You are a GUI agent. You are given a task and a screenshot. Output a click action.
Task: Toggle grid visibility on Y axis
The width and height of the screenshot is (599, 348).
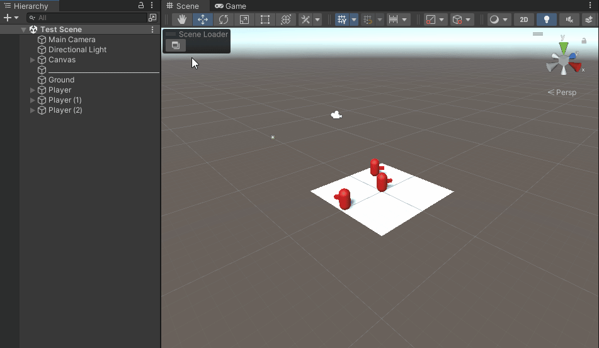(x=342, y=20)
